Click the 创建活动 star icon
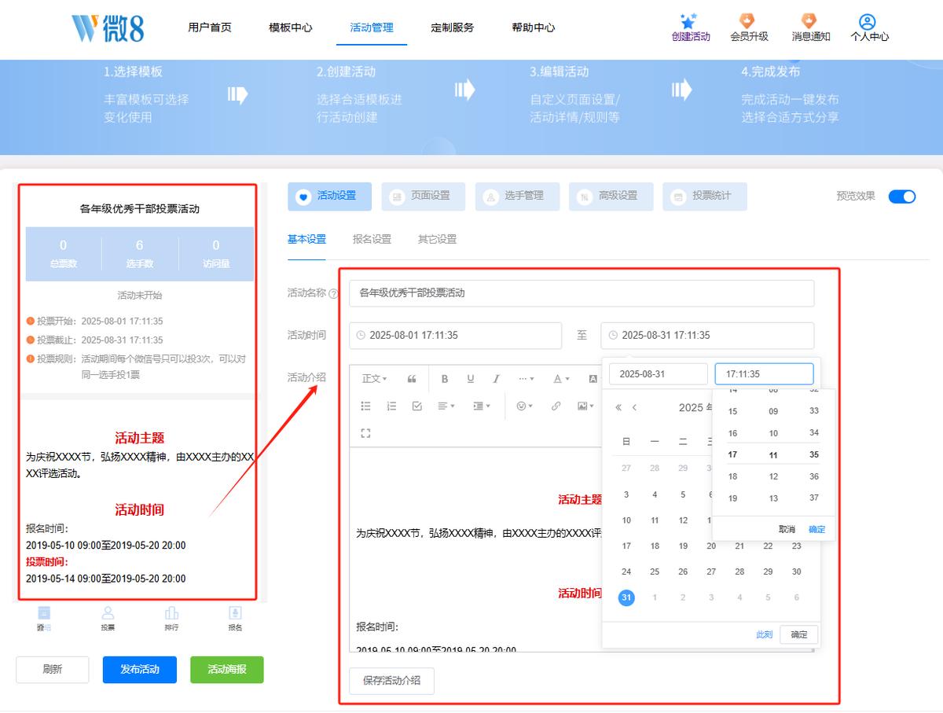This screenshot has width=943, height=713. 689,21
